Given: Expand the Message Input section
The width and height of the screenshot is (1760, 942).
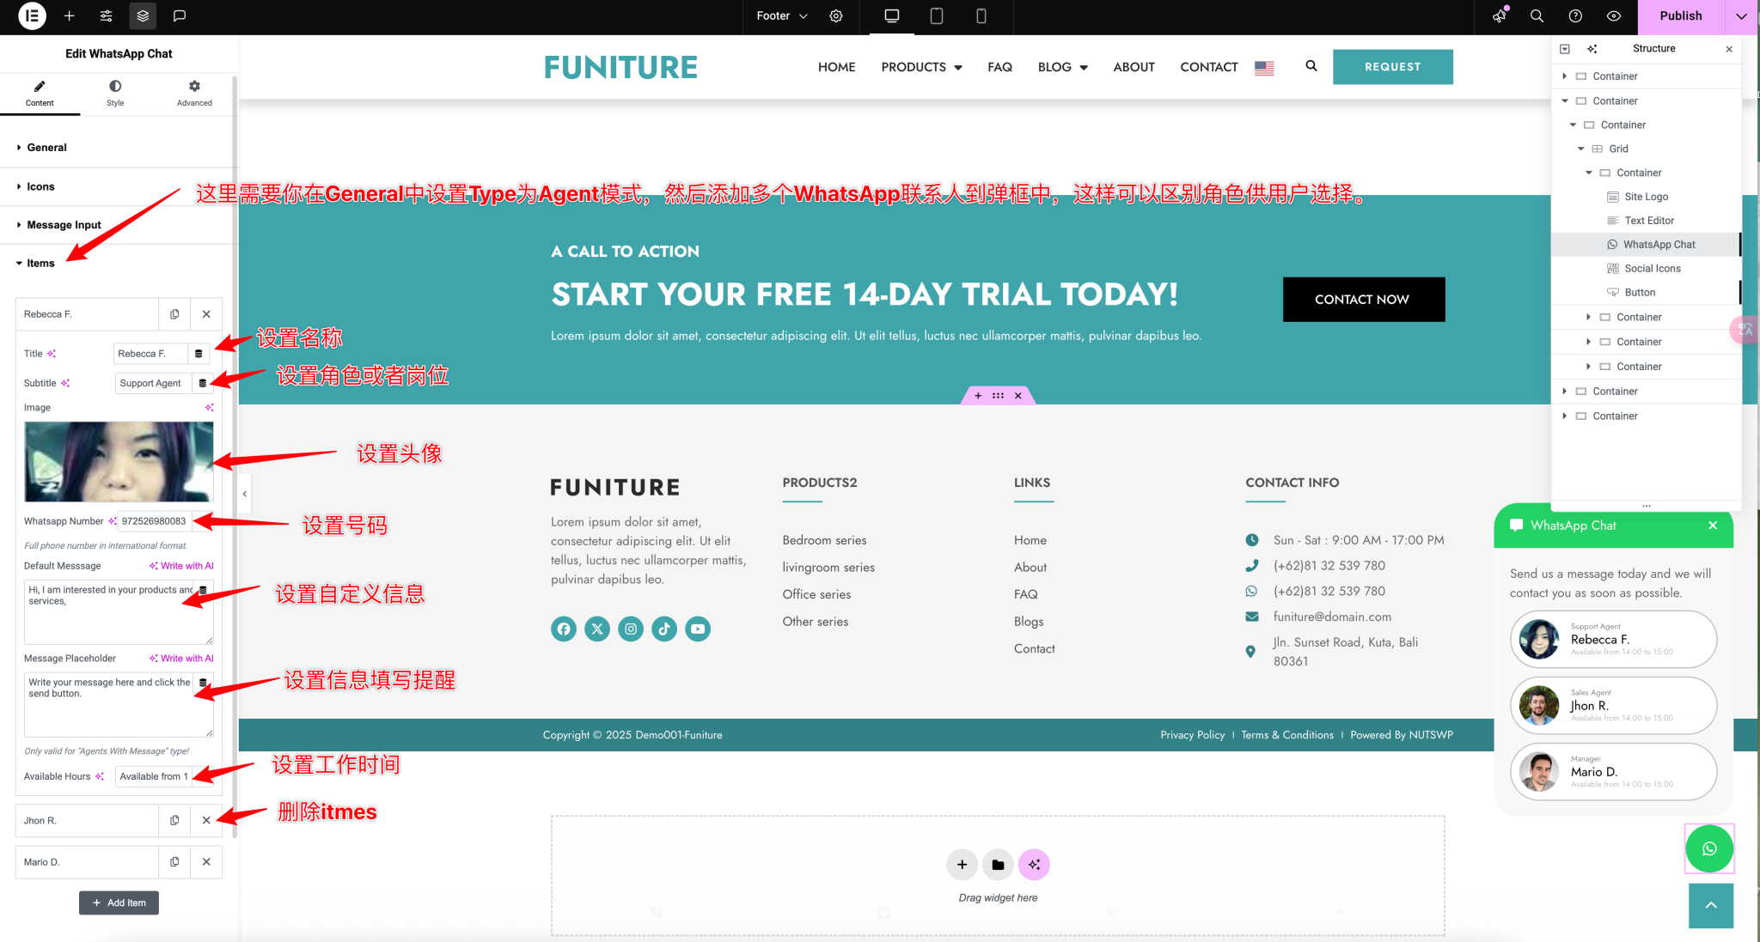Looking at the screenshot, I should click(64, 224).
